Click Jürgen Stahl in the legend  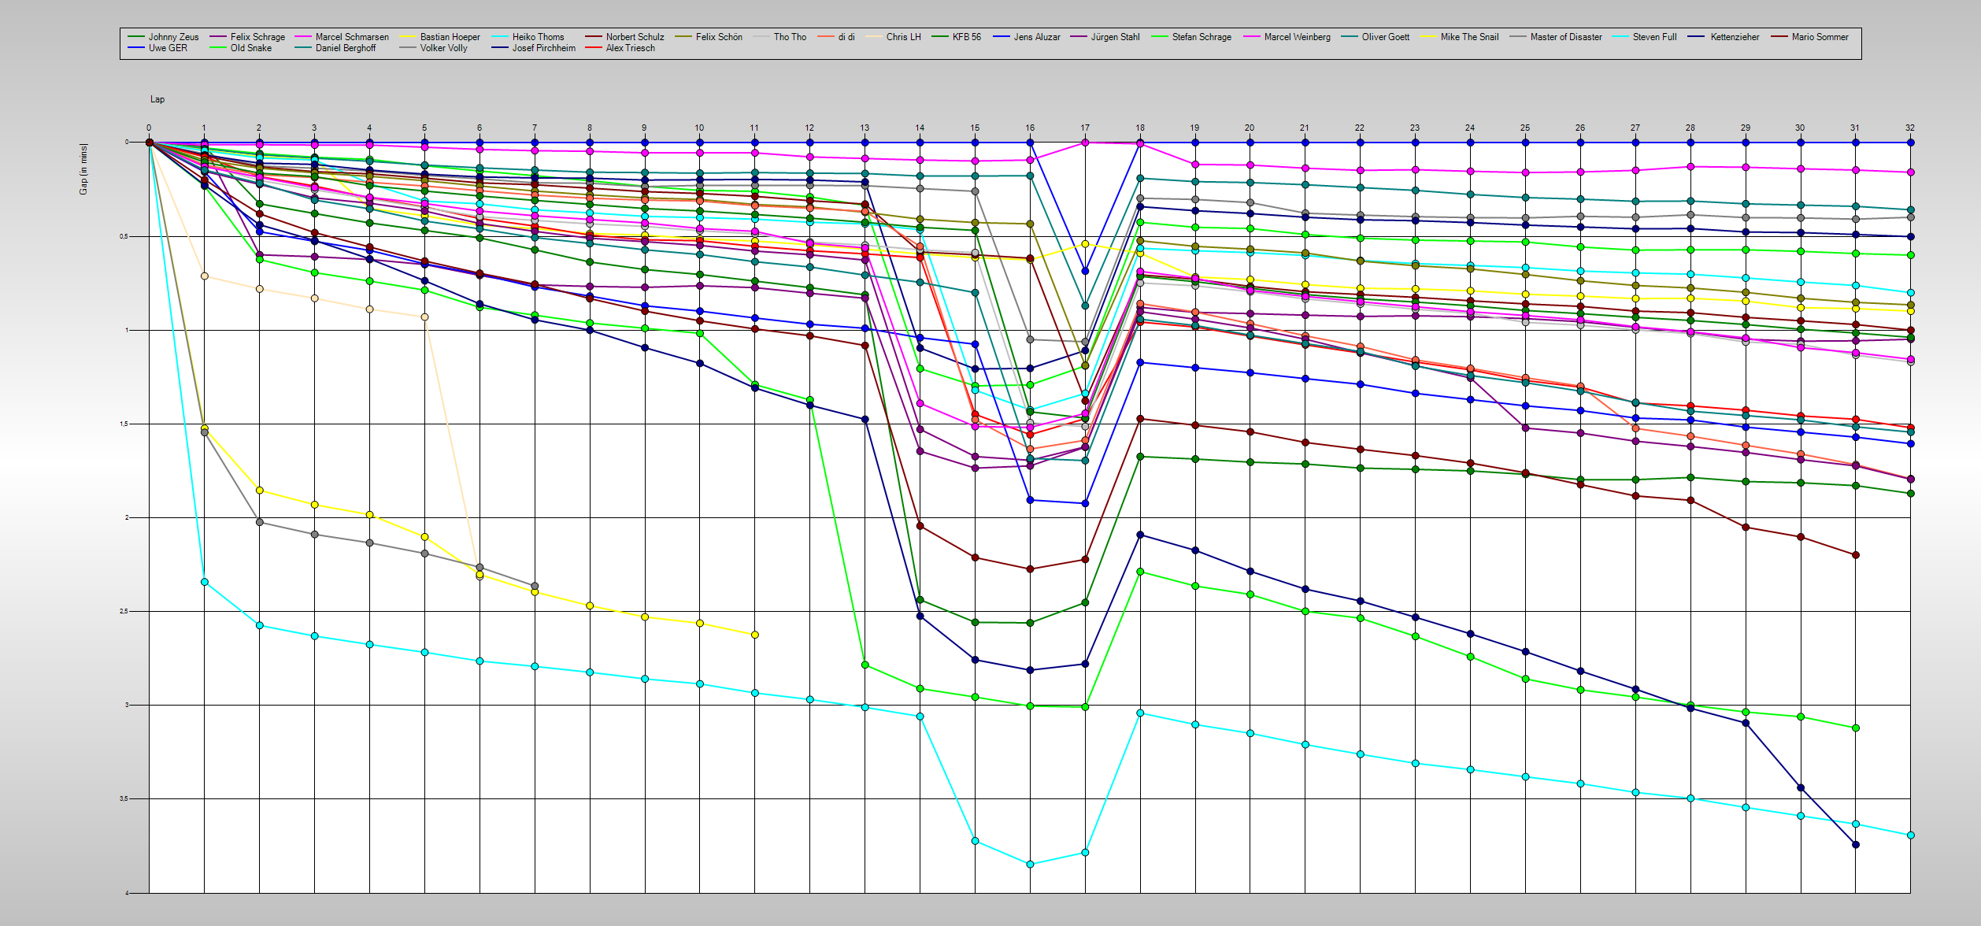pos(1115,37)
